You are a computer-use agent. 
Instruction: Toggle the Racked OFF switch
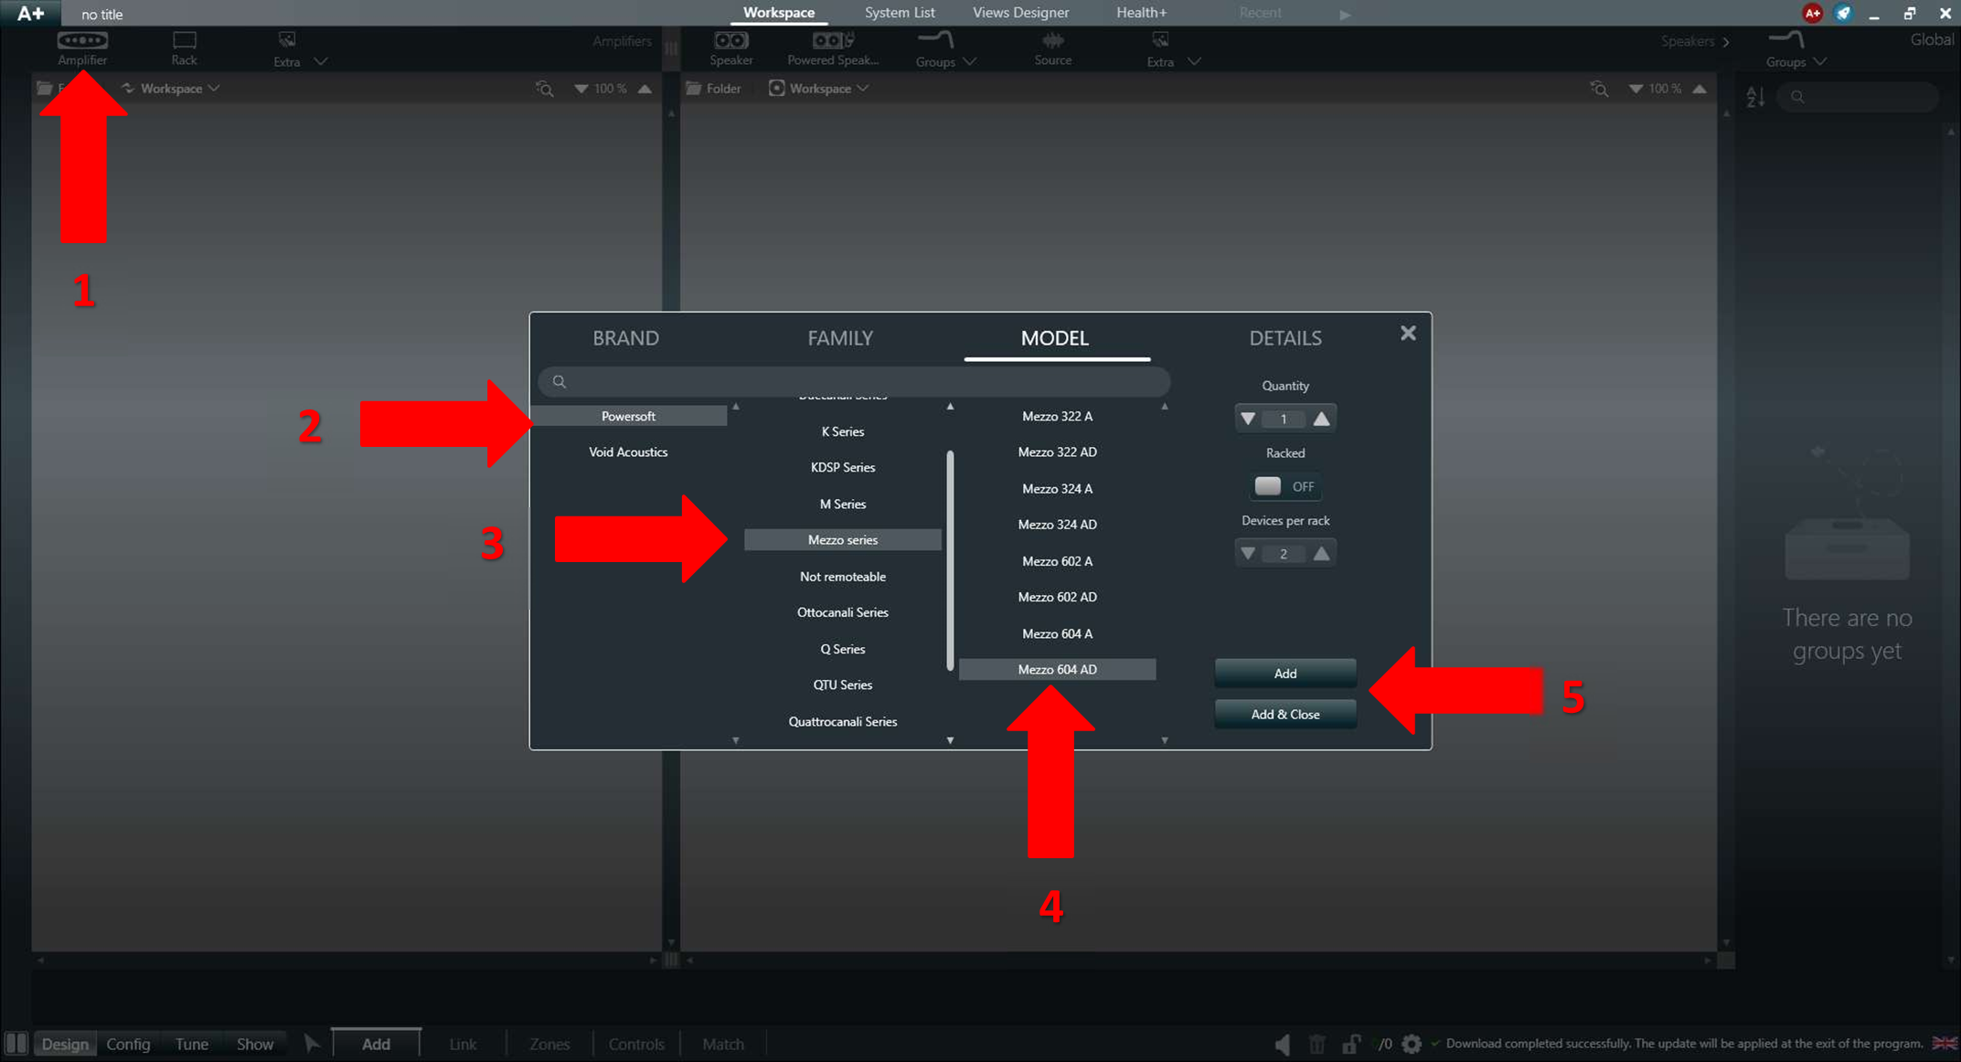click(1284, 486)
